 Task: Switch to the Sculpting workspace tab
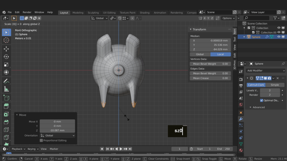pos(93,13)
